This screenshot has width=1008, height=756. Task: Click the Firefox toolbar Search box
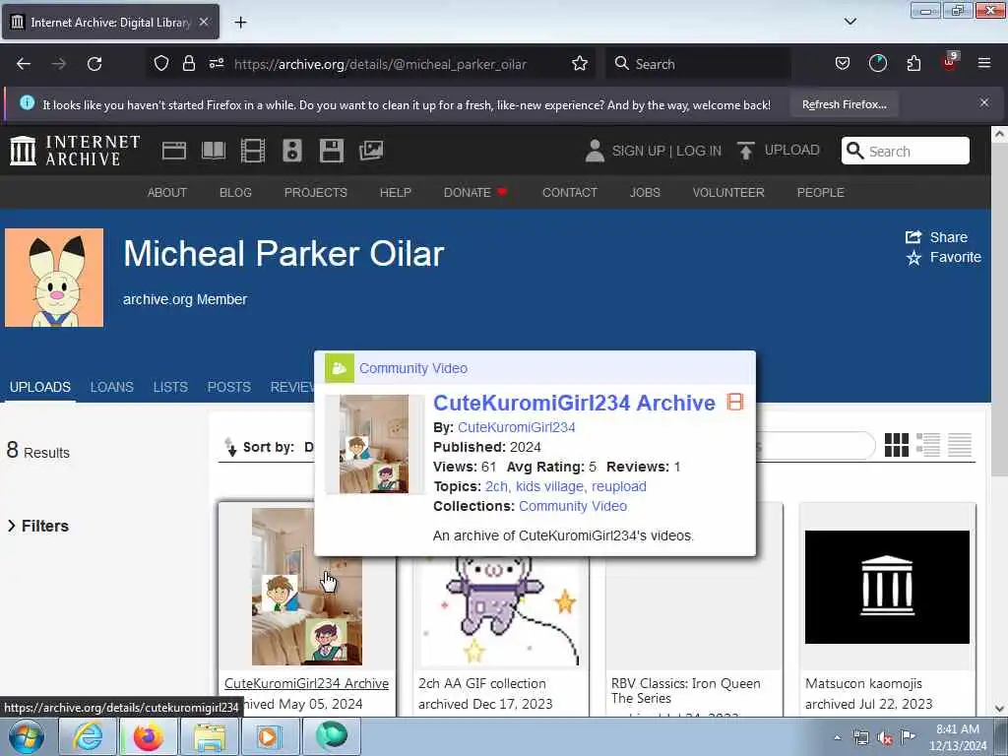[x=699, y=64]
